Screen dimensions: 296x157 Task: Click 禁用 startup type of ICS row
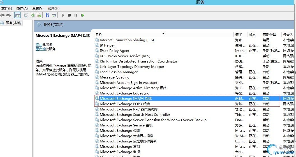click(266, 40)
